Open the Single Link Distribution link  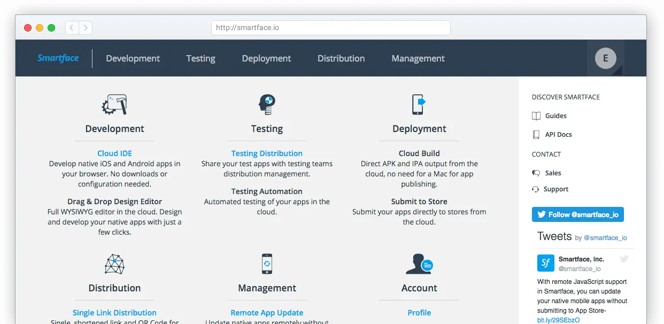tap(114, 313)
